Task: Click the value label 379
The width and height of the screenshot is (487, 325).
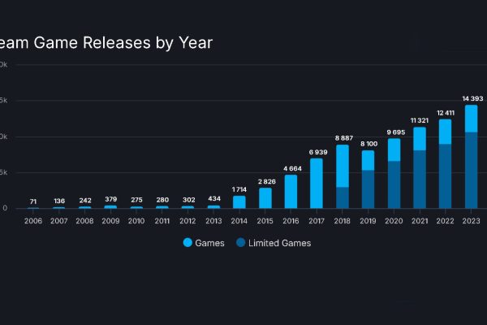Action: click(111, 199)
